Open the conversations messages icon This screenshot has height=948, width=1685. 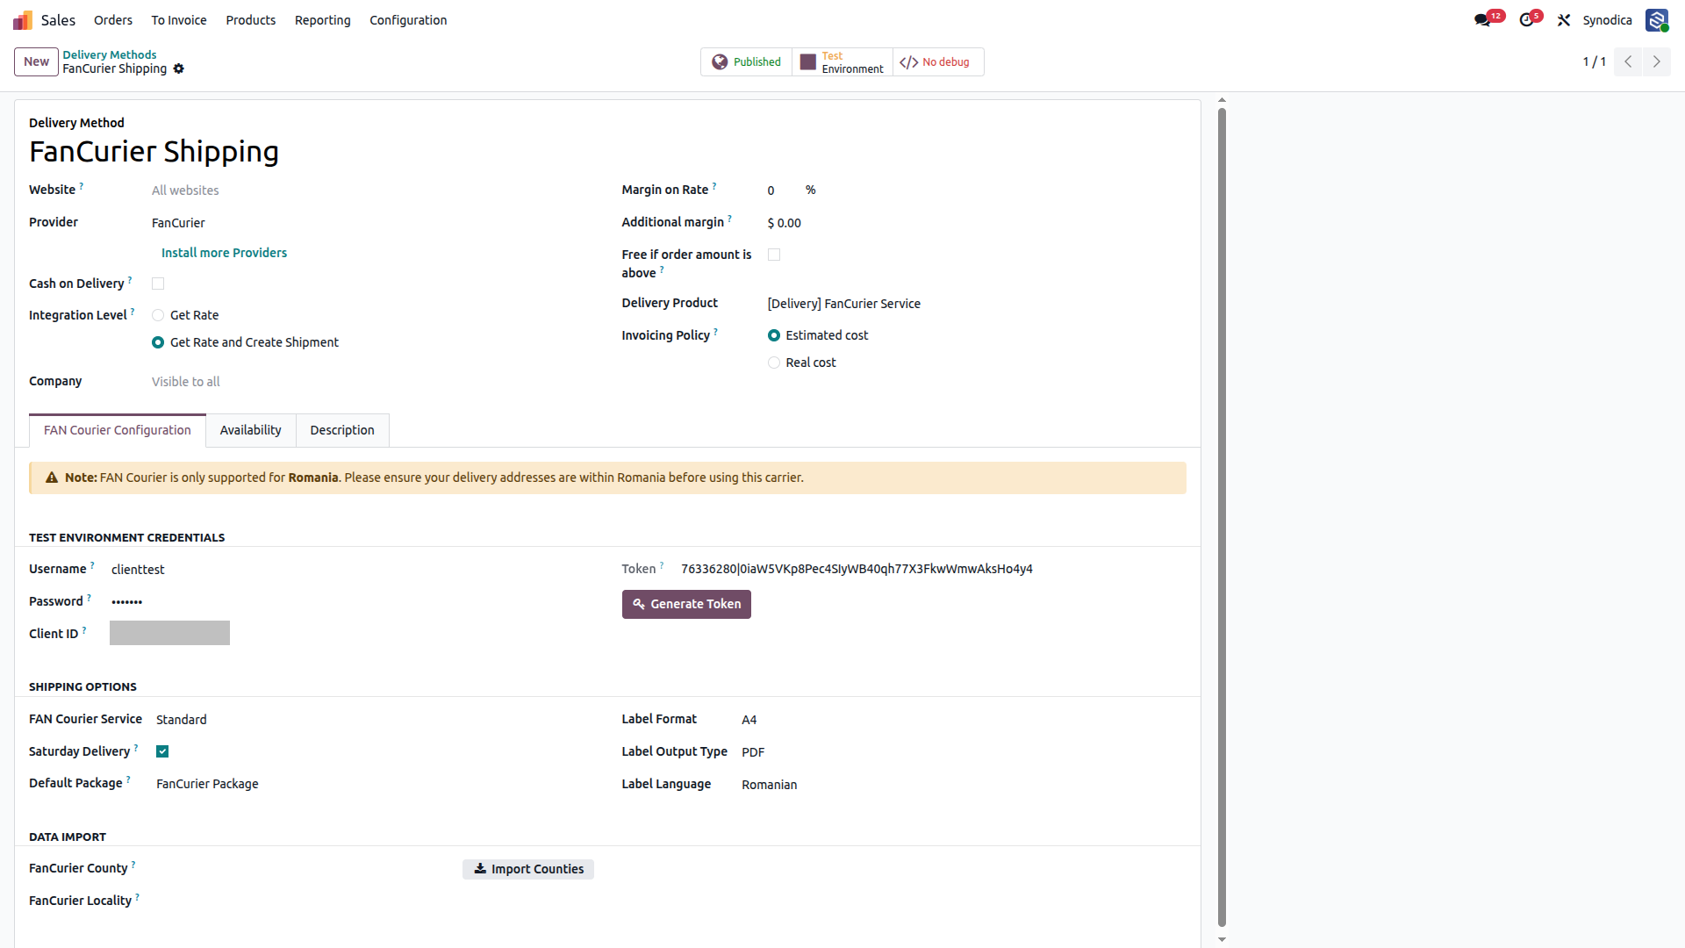(x=1483, y=20)
